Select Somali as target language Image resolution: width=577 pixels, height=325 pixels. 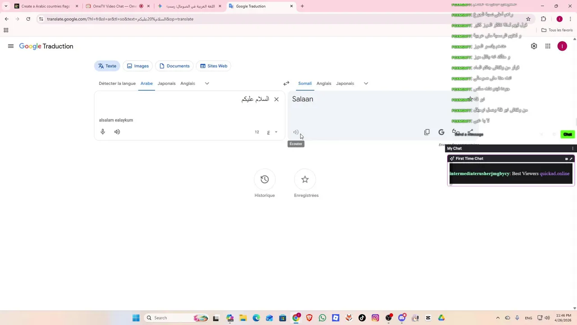point(305,84)
